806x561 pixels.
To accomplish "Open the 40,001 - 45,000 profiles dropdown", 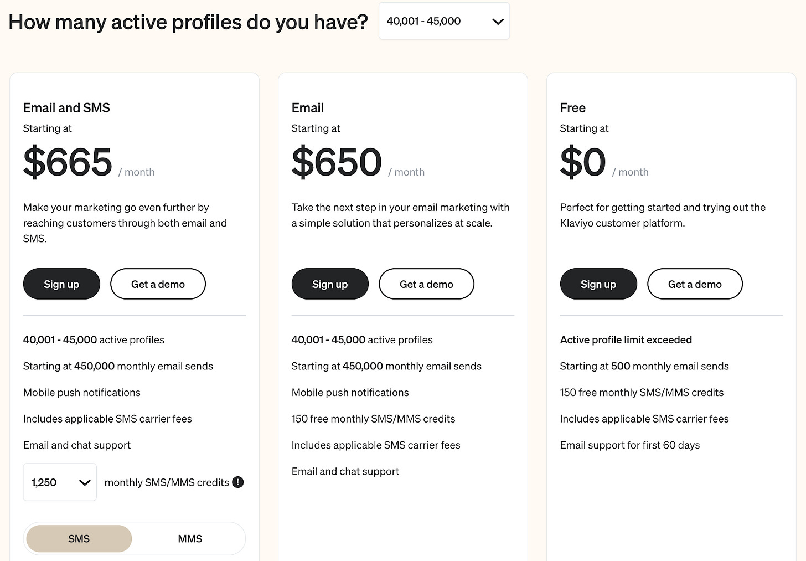I will [x=444, y=21].
